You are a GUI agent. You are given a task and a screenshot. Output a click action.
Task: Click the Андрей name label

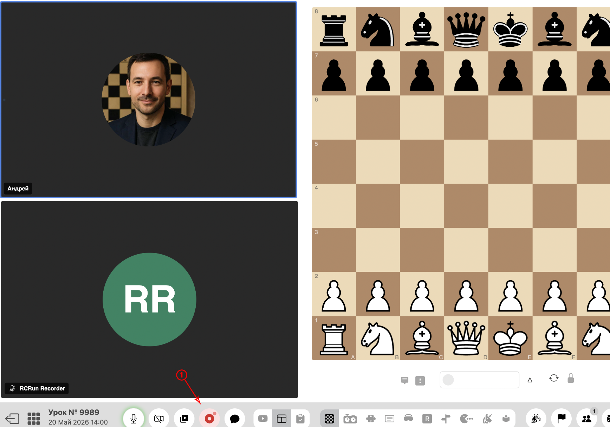(x=18, y=189)
